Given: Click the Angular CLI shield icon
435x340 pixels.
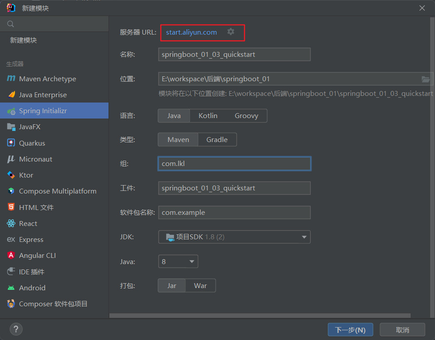Looking at the screenshot, I should point(11,255).
